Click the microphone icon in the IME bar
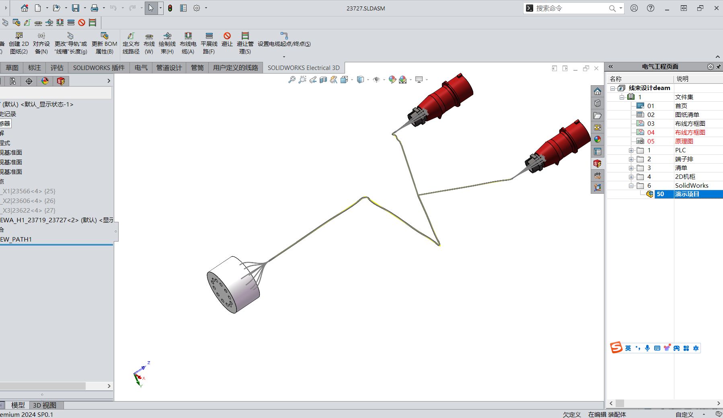Screen dimensions: 723x418 pos(647,348)
